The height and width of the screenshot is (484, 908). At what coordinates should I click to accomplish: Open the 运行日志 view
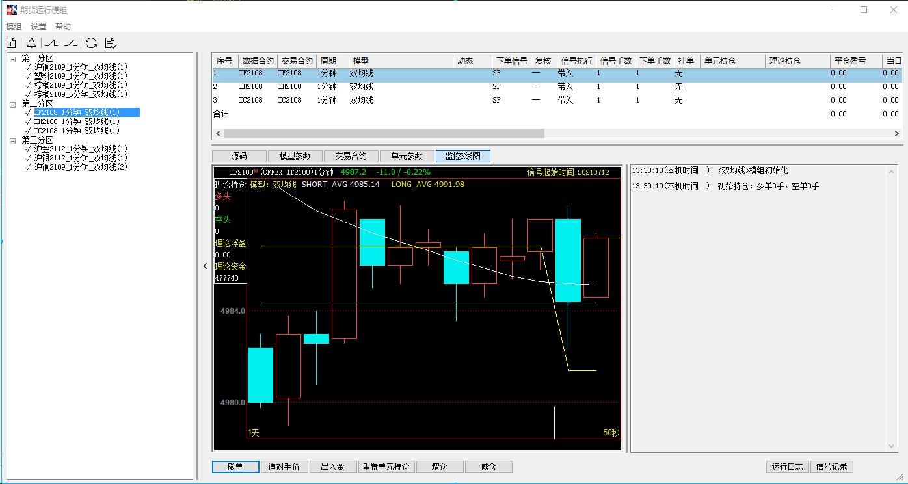pos(788,466)
